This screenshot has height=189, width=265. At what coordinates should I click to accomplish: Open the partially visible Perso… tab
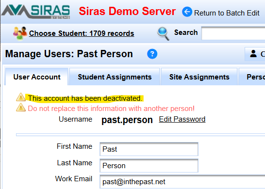[252, 77]
